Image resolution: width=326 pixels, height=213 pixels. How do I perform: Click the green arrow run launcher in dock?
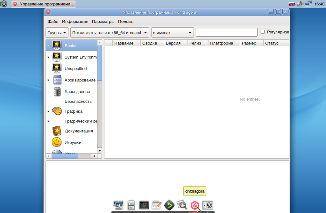pyautogui.click(x=169, y=205)
